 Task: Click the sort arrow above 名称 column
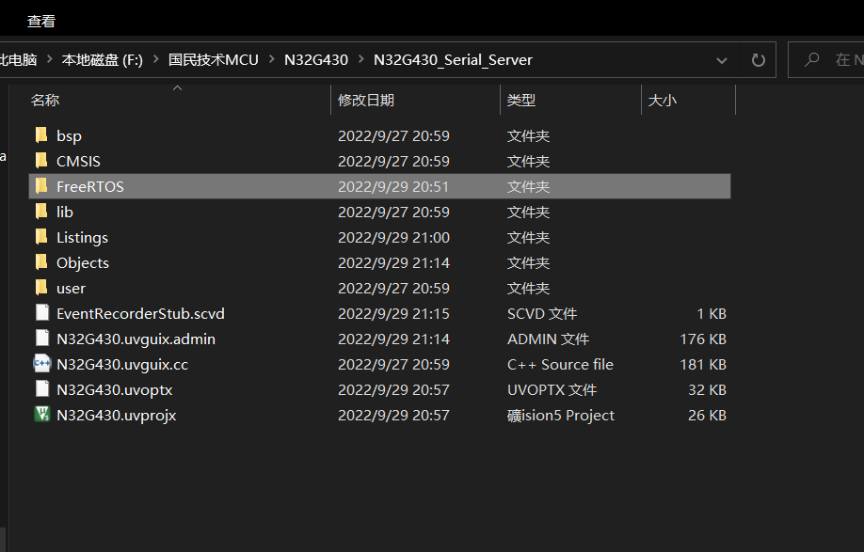177,87
